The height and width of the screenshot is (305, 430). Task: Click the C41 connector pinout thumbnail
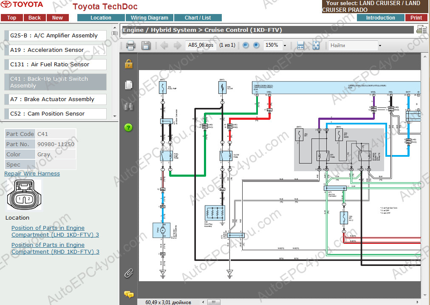(24, 195)
